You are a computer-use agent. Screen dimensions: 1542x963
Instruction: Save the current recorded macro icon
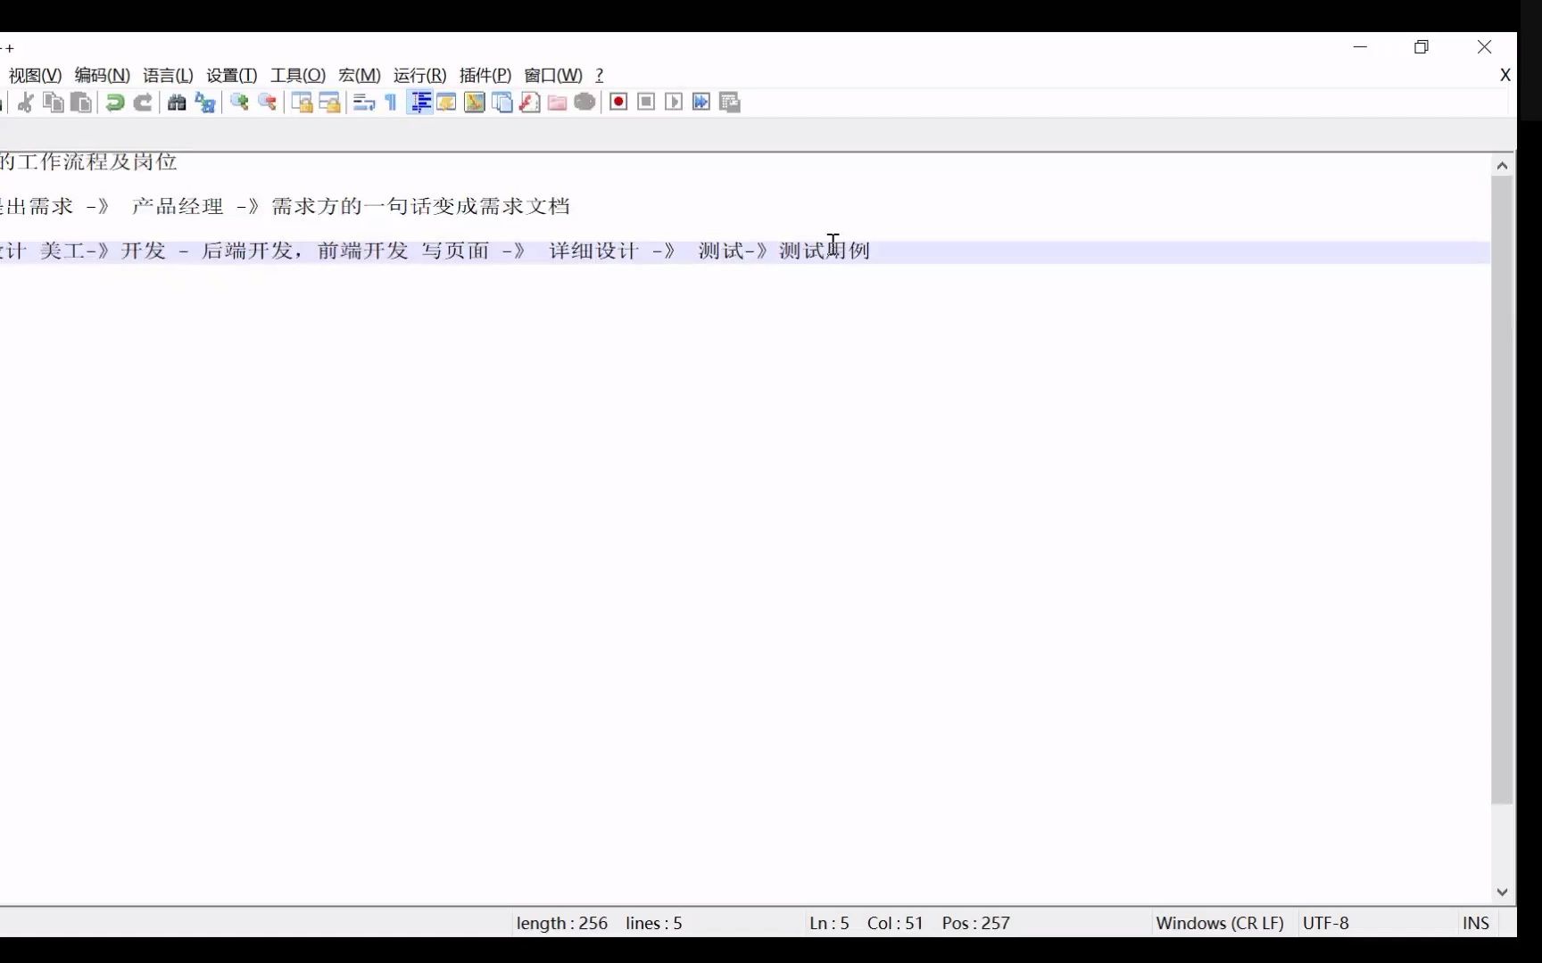tap(730, 103)
